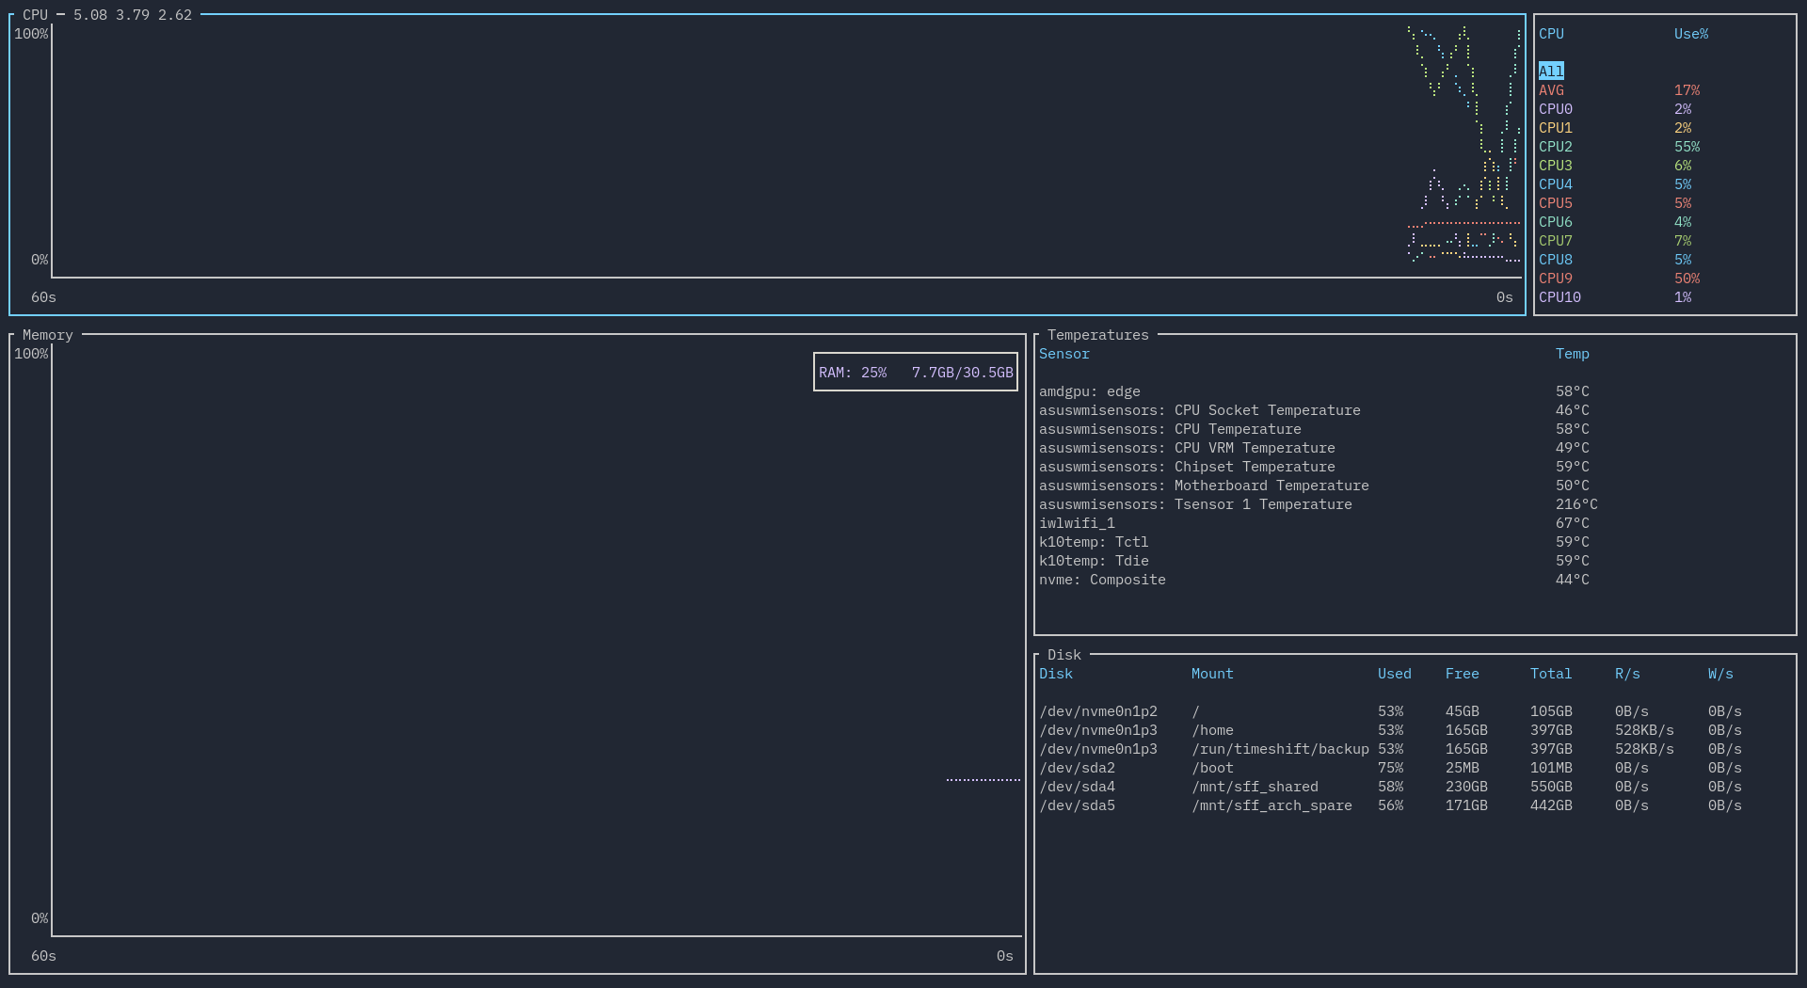Click the AVG row in the CPU list
1807x988 pixels.
click(x=1551, y=90)
